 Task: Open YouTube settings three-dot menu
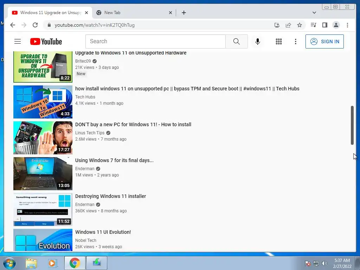295,41
